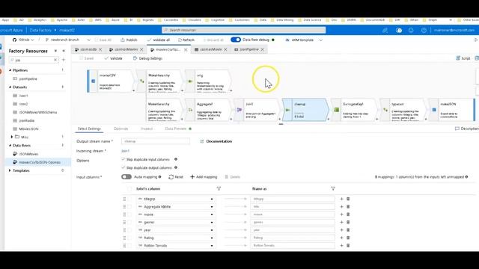Open the titlegrp column dropdown
The width and height of the screenshot is (479, 269).
click(212, 199)
